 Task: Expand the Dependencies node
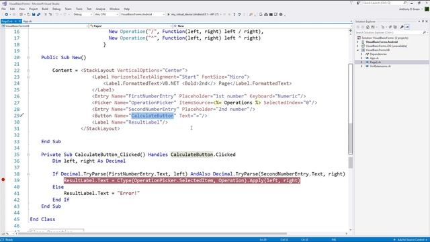361,54
